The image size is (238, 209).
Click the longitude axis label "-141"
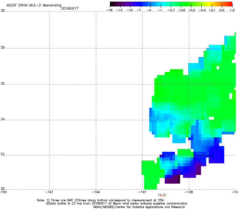[x=142, y=192]
